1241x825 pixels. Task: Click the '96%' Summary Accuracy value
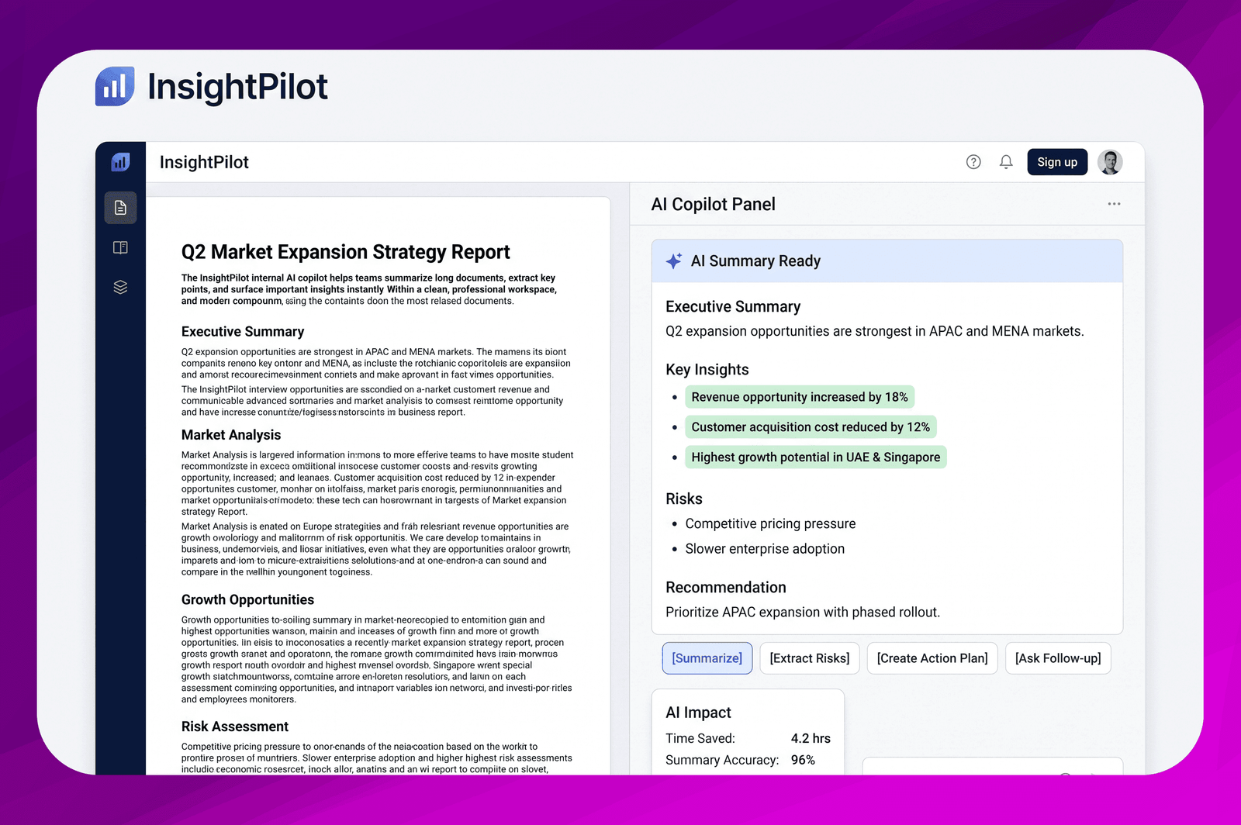pyautogui.click(x=803, y=760)
